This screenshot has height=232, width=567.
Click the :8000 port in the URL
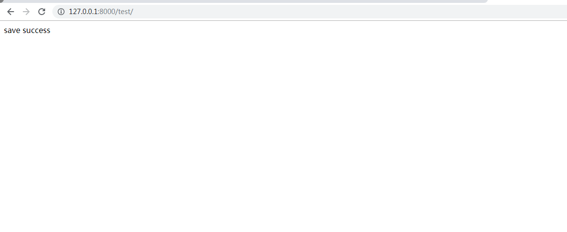click(106, 12)
